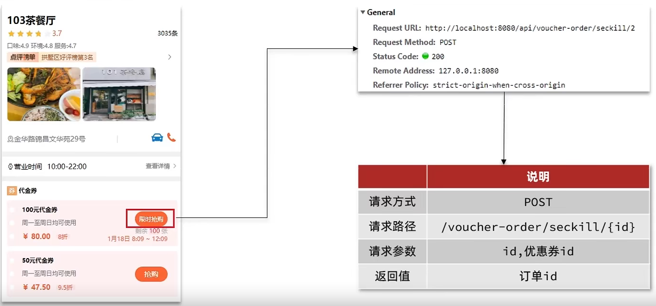Click the 返回值 table cell
Image resolution: width=656 pixels, height=306 pixels.
(392, 276)
